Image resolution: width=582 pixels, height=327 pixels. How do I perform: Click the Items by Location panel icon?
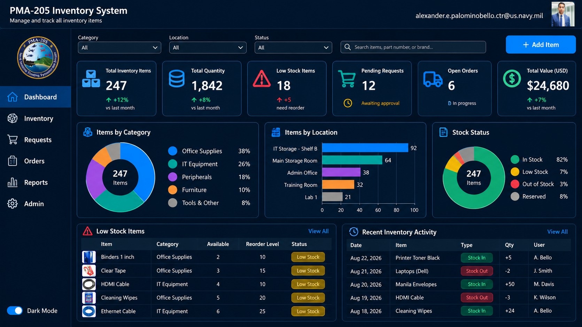[276, 132]
